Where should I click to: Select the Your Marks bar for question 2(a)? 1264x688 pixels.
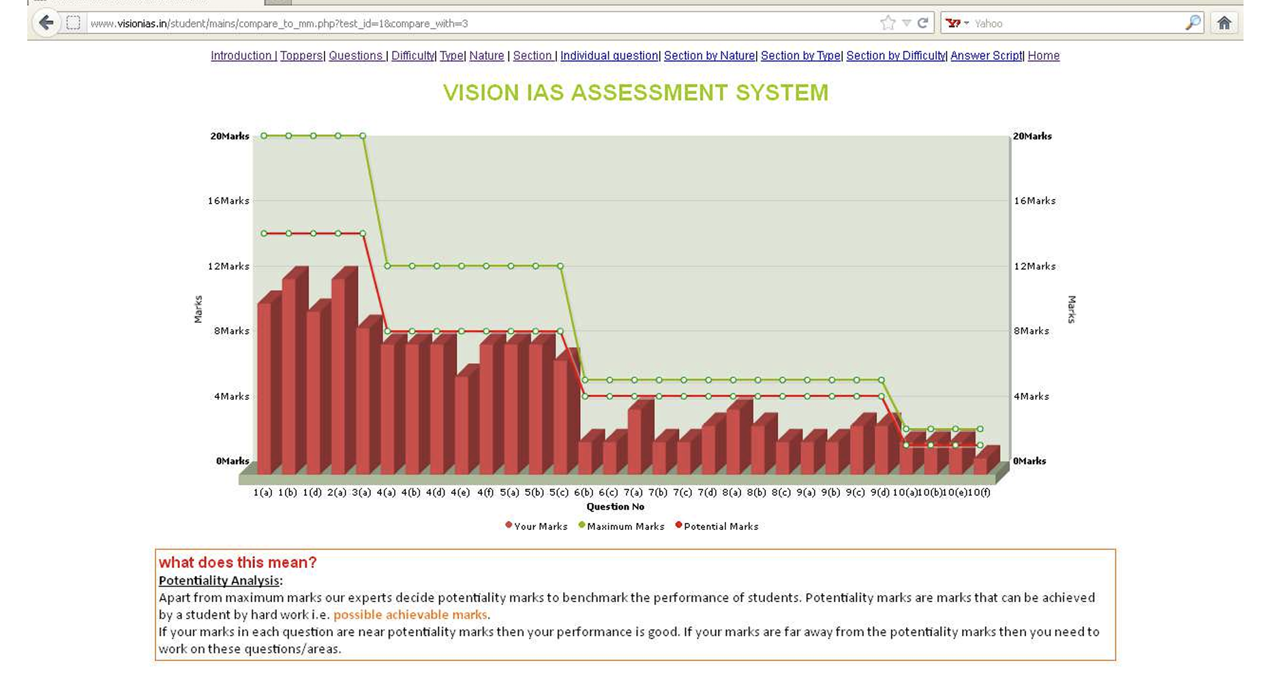click(x=344, y=371)
